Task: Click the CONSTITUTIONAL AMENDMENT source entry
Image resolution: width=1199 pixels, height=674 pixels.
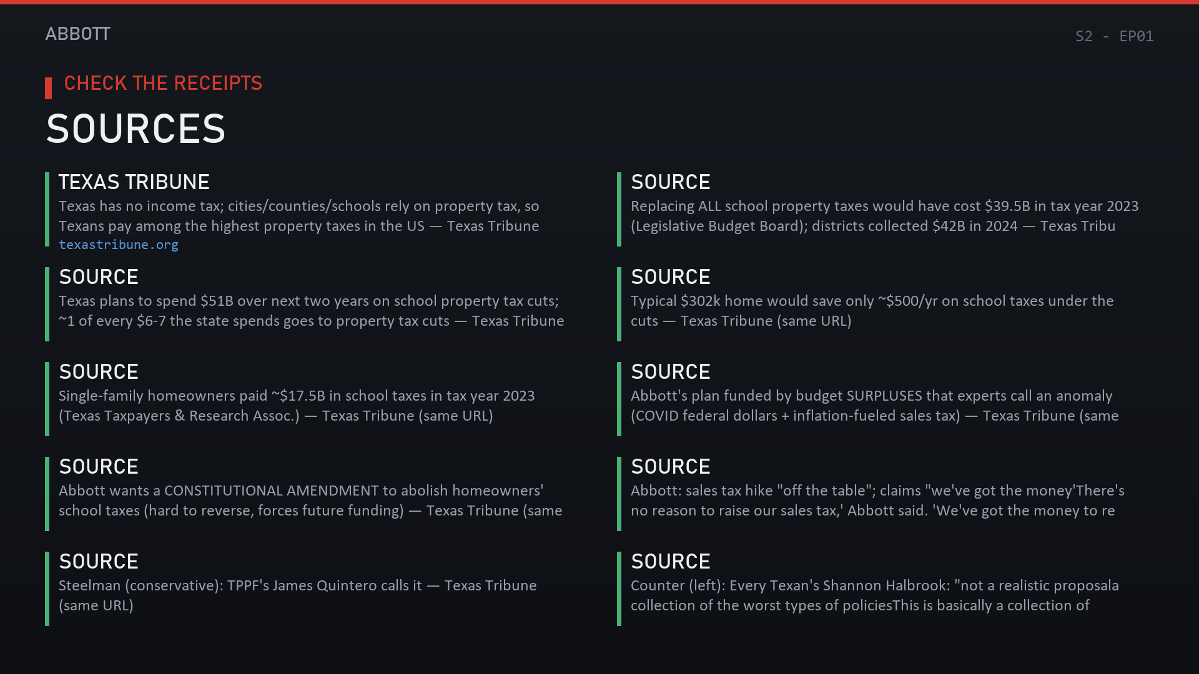Action: tap(306, 494)
